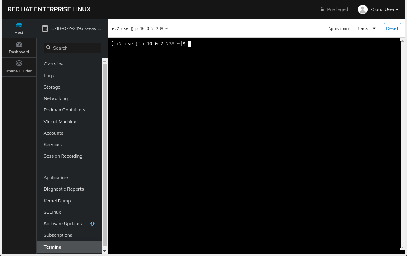Click the Software Updates info badge
The image size is (407, 256).
(x=92, y=224)
